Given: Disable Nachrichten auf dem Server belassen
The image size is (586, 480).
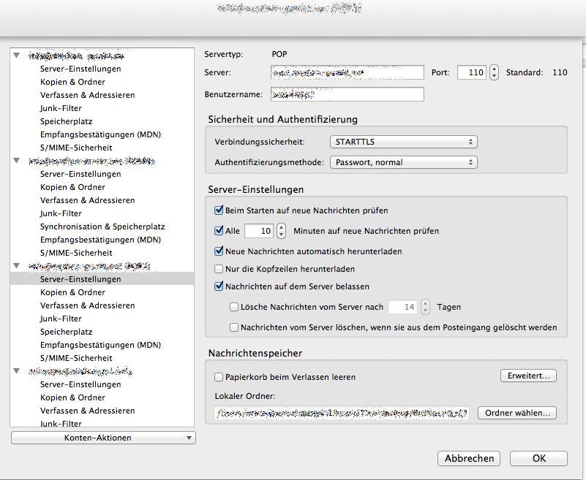Looking at the screenshot, I should click(x=219, y=286).
